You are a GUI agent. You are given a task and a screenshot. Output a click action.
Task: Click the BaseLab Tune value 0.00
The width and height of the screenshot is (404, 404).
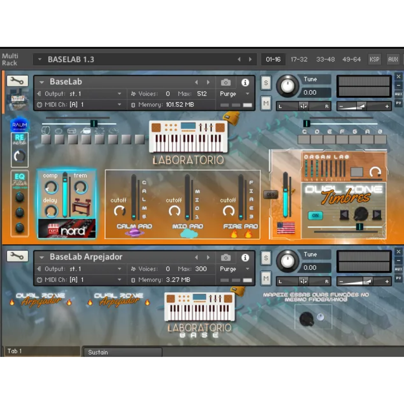coord(310,92)
